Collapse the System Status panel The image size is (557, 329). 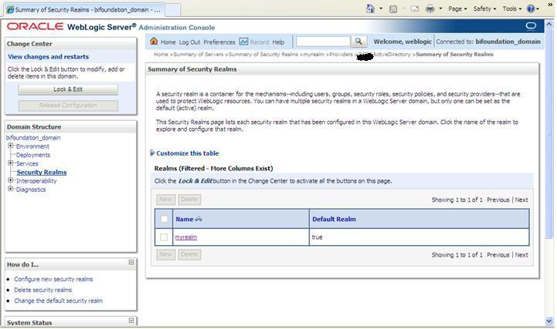pos(131,321)
